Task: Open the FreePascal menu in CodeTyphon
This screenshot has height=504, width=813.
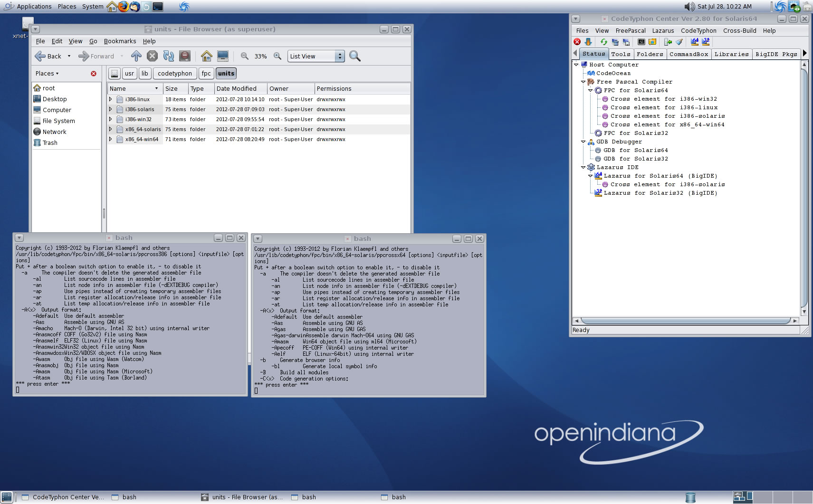Action: (x=631, y=31)
